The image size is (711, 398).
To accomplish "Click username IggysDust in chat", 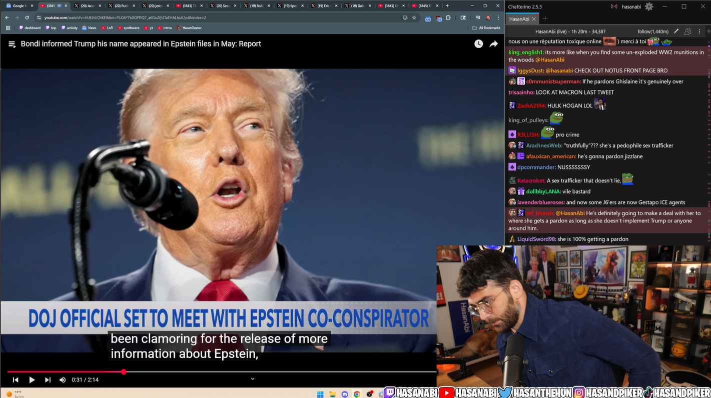I will point(531,70).
